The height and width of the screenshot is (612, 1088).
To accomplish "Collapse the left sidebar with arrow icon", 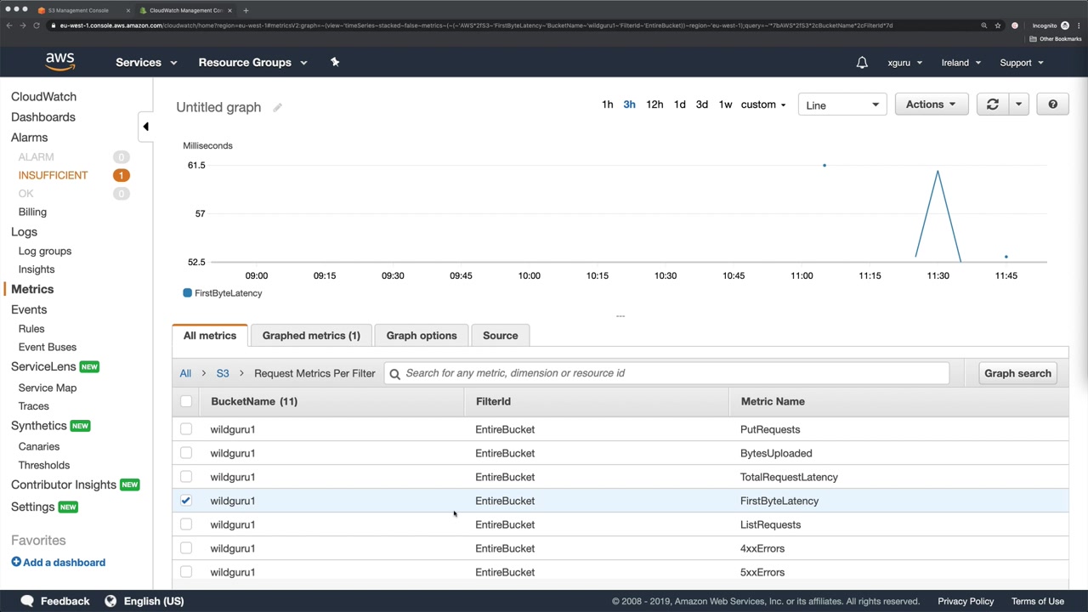I will [145, 127].
